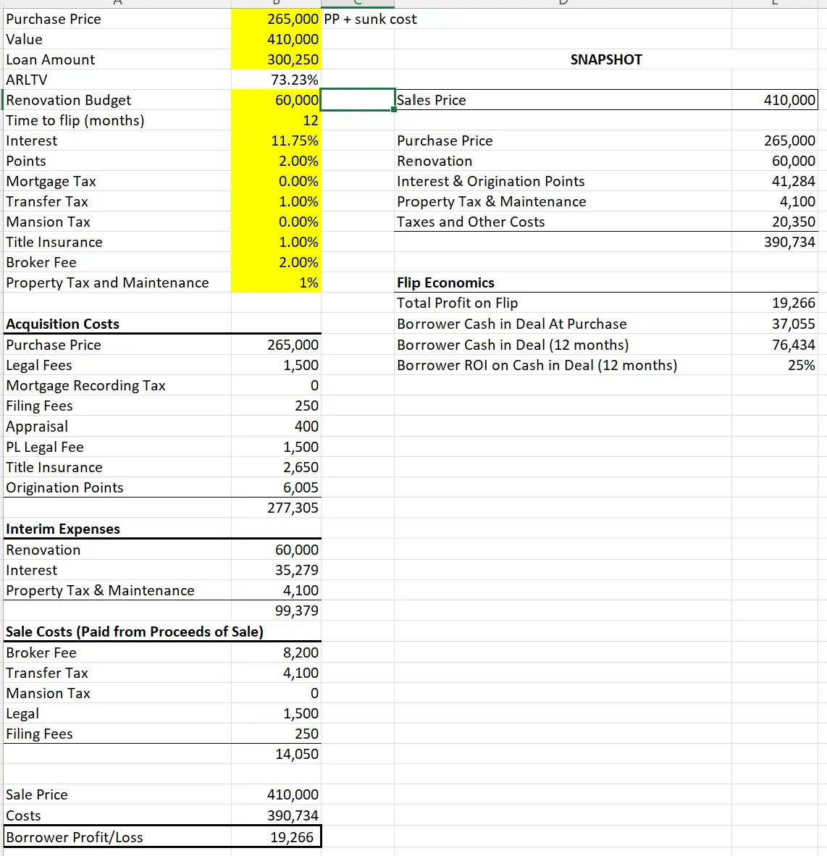Click the acquisition subtotal 277,305
827x856 pixels.
(x=276, y=508)
